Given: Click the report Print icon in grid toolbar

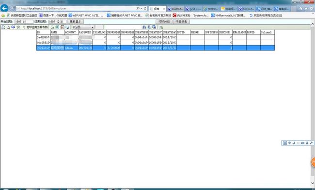Looking at the screenshot, I should [3, 27].
